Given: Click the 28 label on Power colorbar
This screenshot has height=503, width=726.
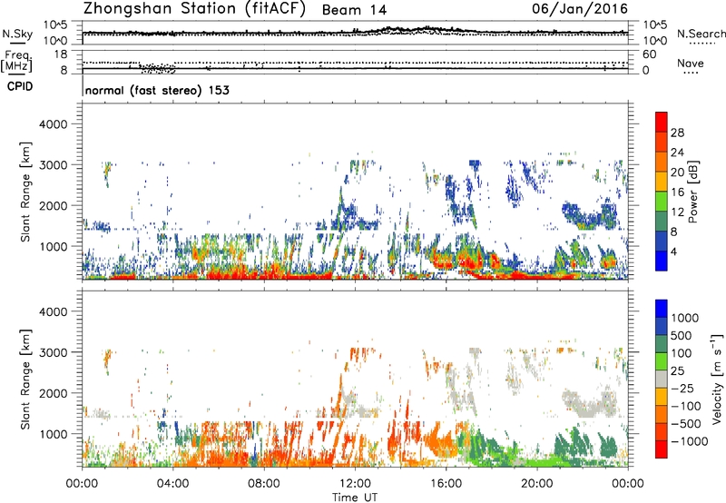Looking at the screenshot, I should [677, 133].
